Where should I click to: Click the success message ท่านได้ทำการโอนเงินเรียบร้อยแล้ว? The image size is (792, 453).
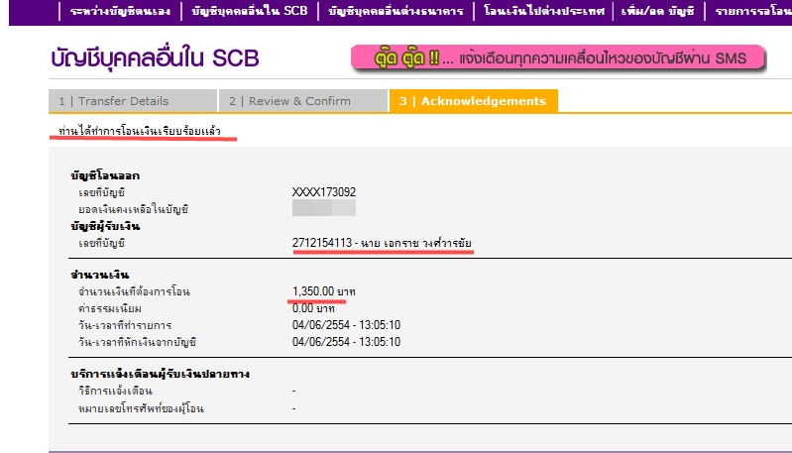(140, 131)
